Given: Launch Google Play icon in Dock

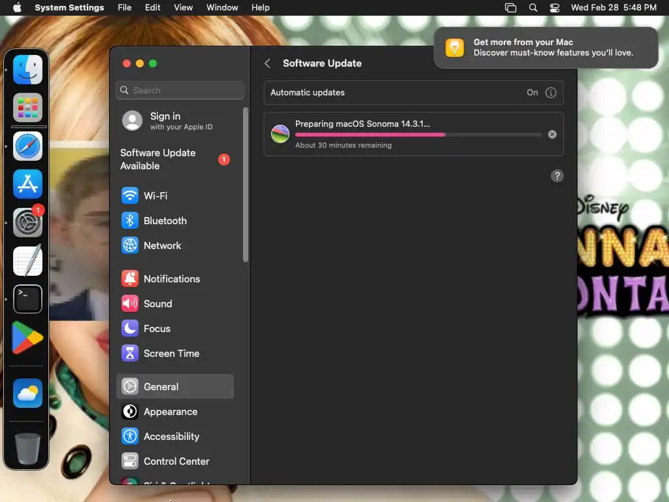Looking at the screenshot, I should point(27,337).
